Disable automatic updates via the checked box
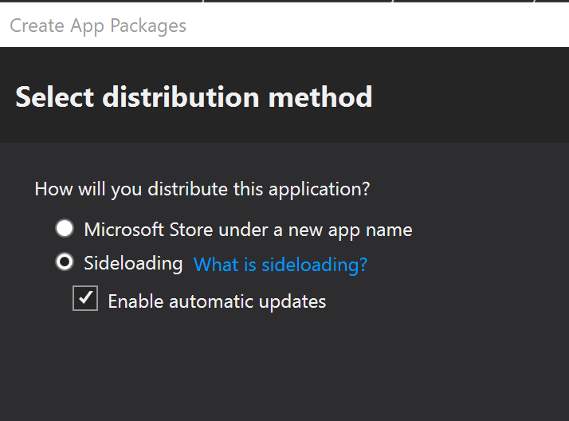This screenshot has height=421, width=569. (85, 300)
